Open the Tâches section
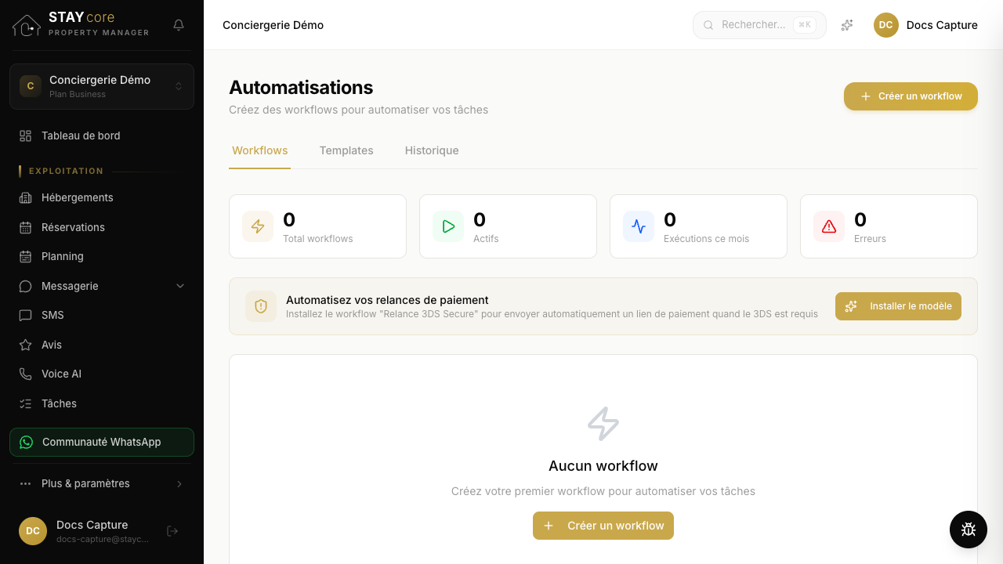1003x564 pixels. pos(102,403)
